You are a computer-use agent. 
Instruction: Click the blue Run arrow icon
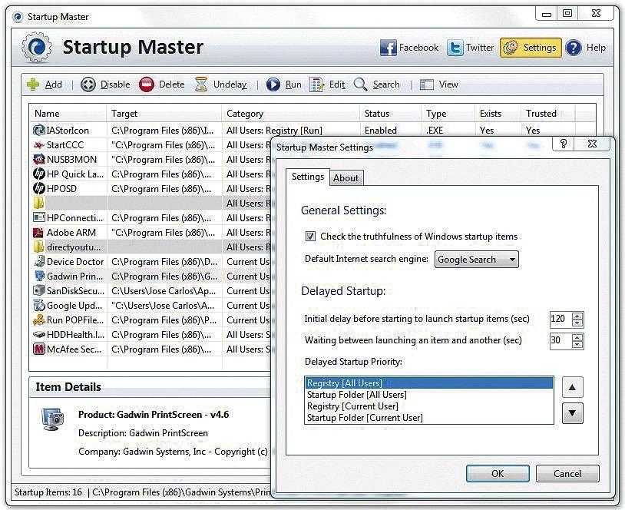click(273, 84)
